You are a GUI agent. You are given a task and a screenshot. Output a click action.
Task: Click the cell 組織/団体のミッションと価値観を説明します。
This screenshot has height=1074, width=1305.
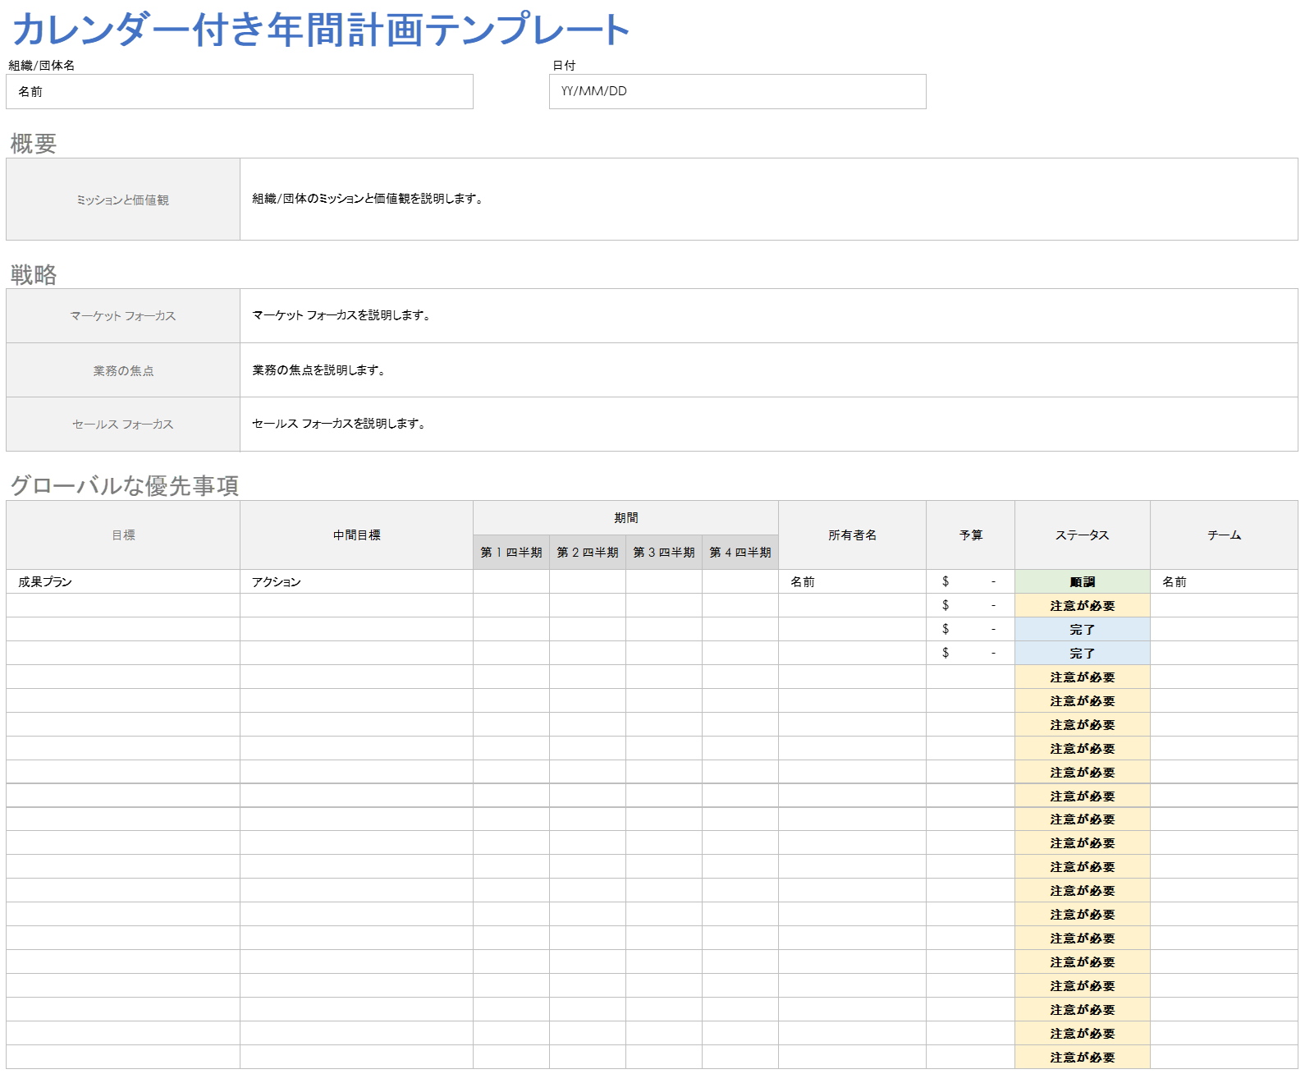coord(768,200)
